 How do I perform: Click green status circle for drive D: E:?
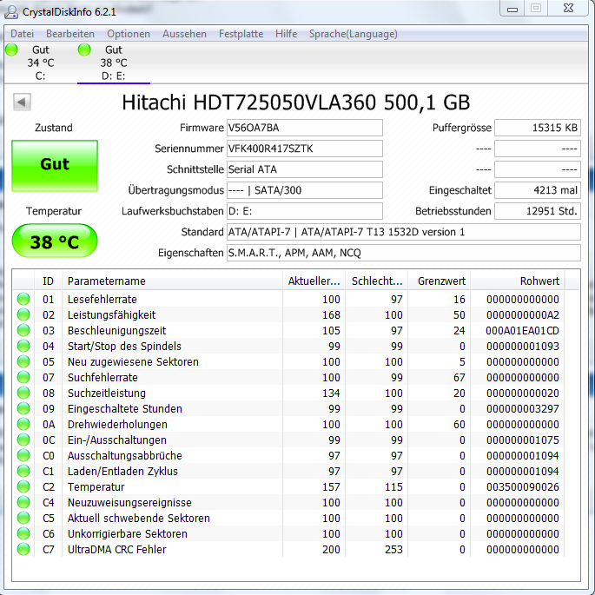click(x=84, y=50)
